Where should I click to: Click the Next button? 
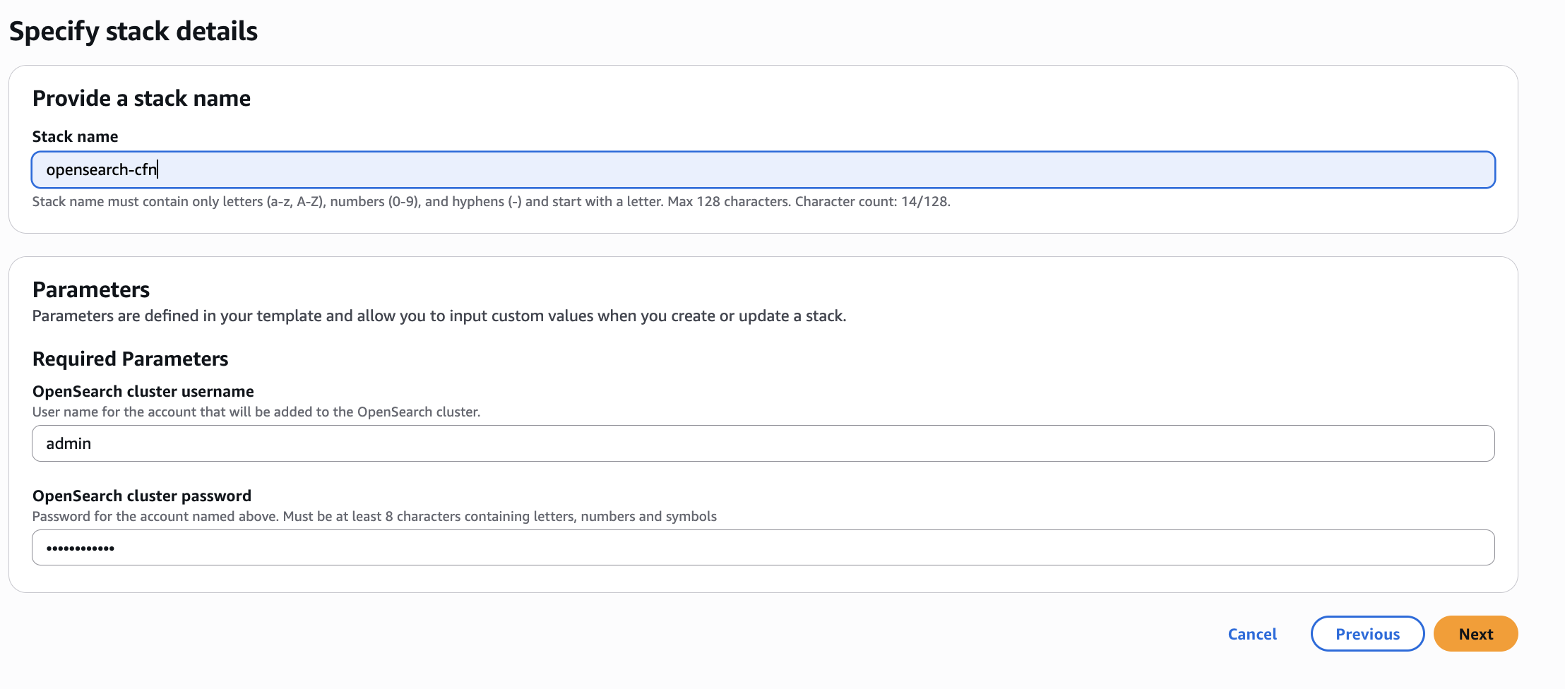coord(1475,634)
